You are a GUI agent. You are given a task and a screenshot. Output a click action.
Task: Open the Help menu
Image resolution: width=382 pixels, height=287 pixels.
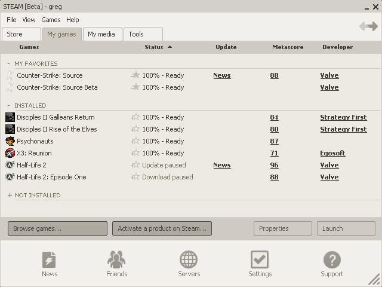(x=73, y=20)
